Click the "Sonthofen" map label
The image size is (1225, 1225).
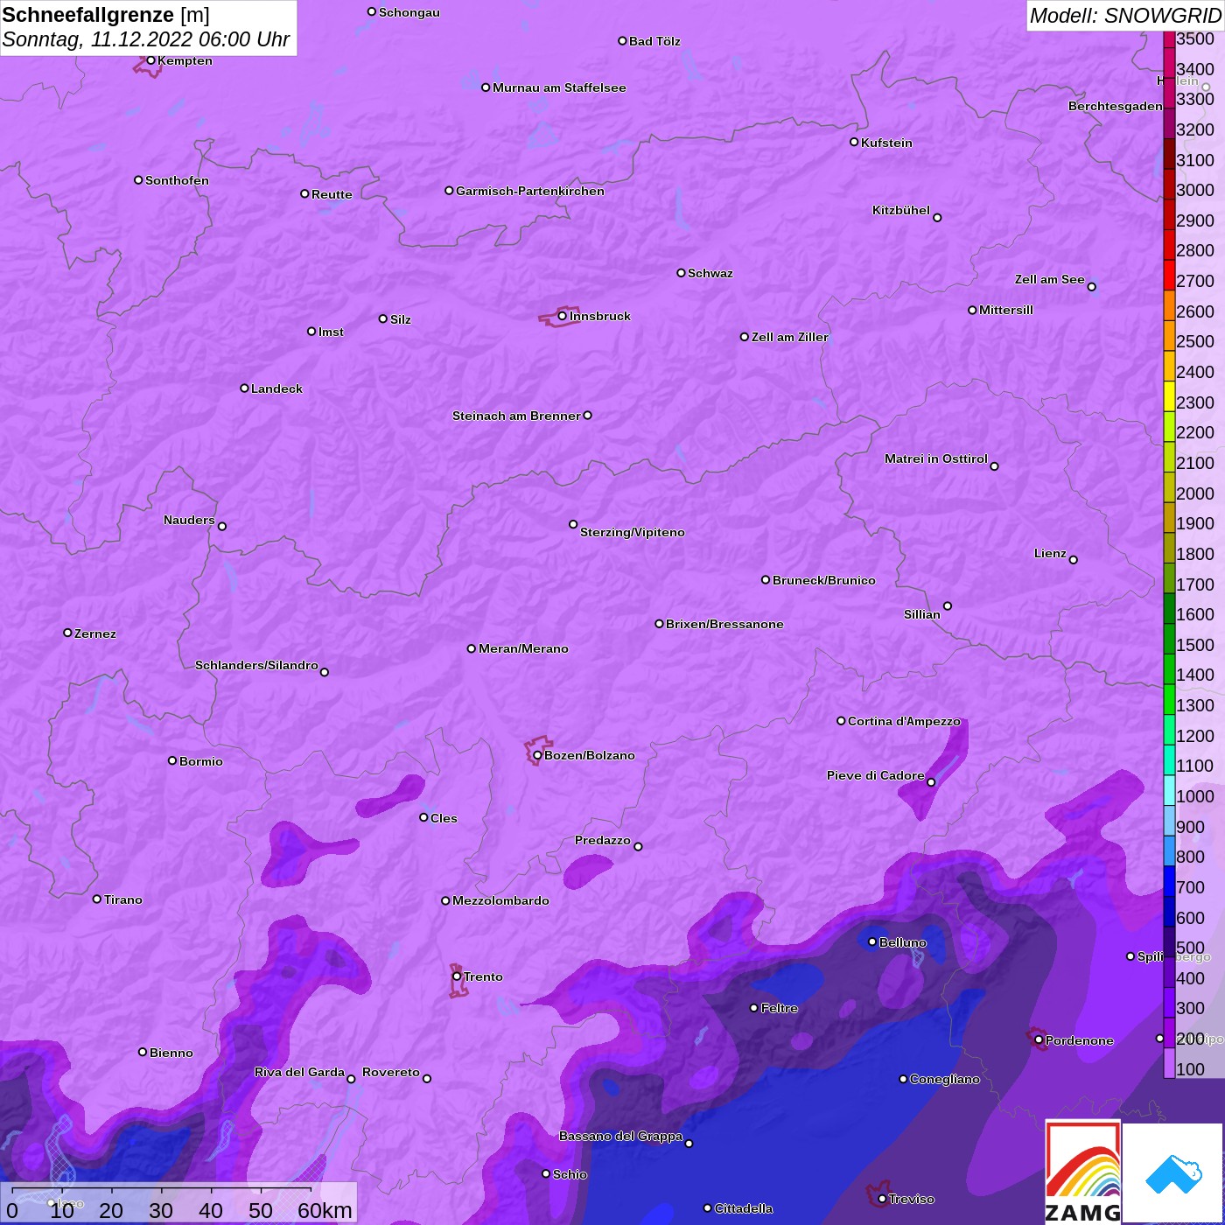click(x=178, y=180)
